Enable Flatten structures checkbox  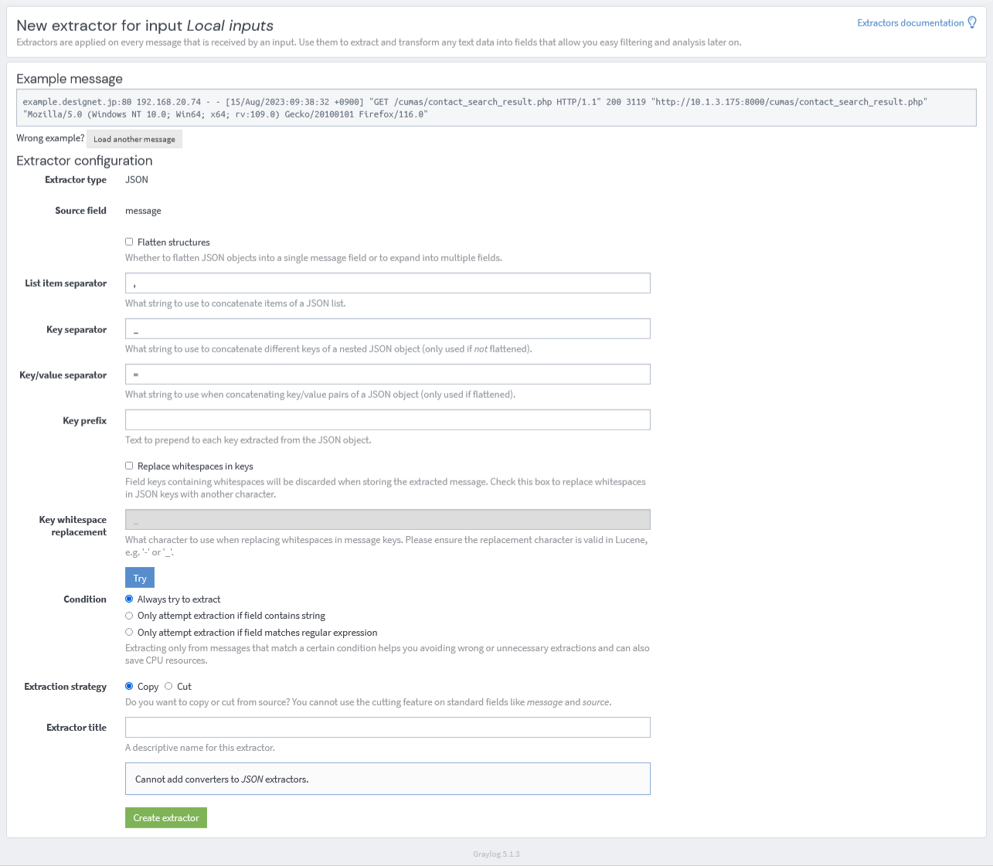129,242
